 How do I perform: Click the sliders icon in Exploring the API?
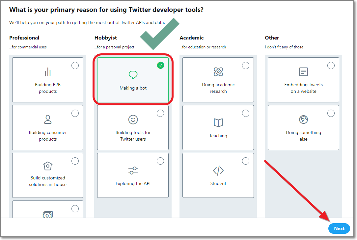point(133,171)
